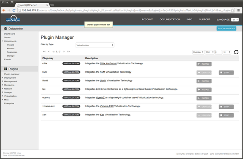Image resolution: width=243 pixels, height=159 pixels.
Task: Uninstall the vmware-esx plugin
Action: [204, 107]
